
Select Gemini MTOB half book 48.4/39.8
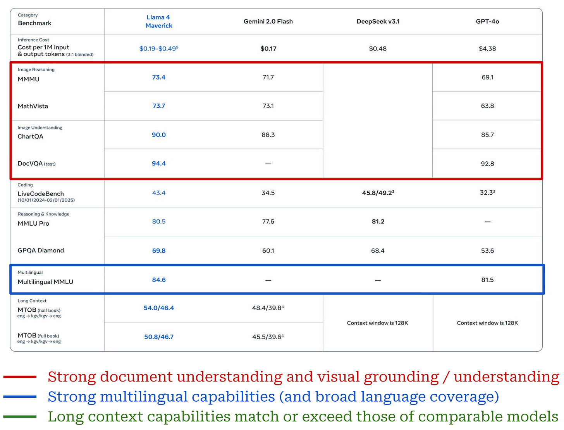tap(268, 308)
